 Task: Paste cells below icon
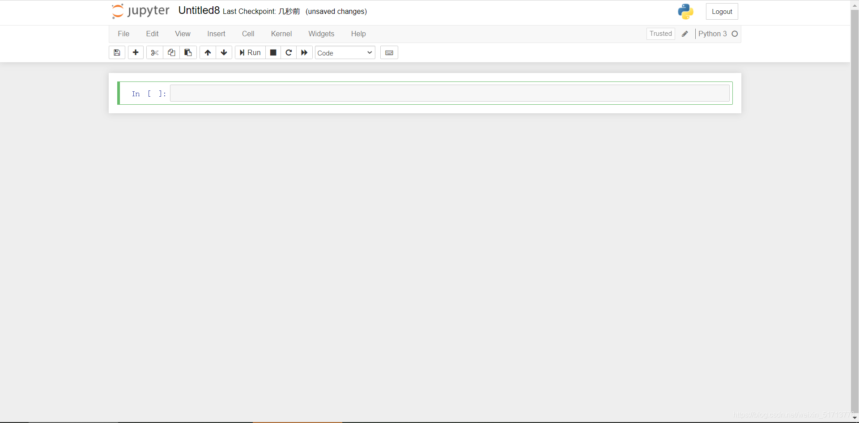click(x=188, y=53)
